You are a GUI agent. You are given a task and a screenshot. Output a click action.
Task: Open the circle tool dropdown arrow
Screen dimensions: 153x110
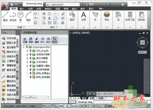coord(21,23)
